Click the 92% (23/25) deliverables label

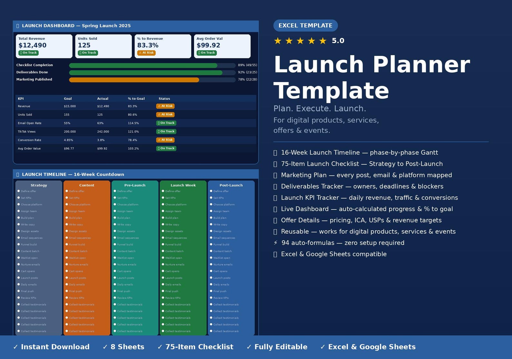click(248, 72)
